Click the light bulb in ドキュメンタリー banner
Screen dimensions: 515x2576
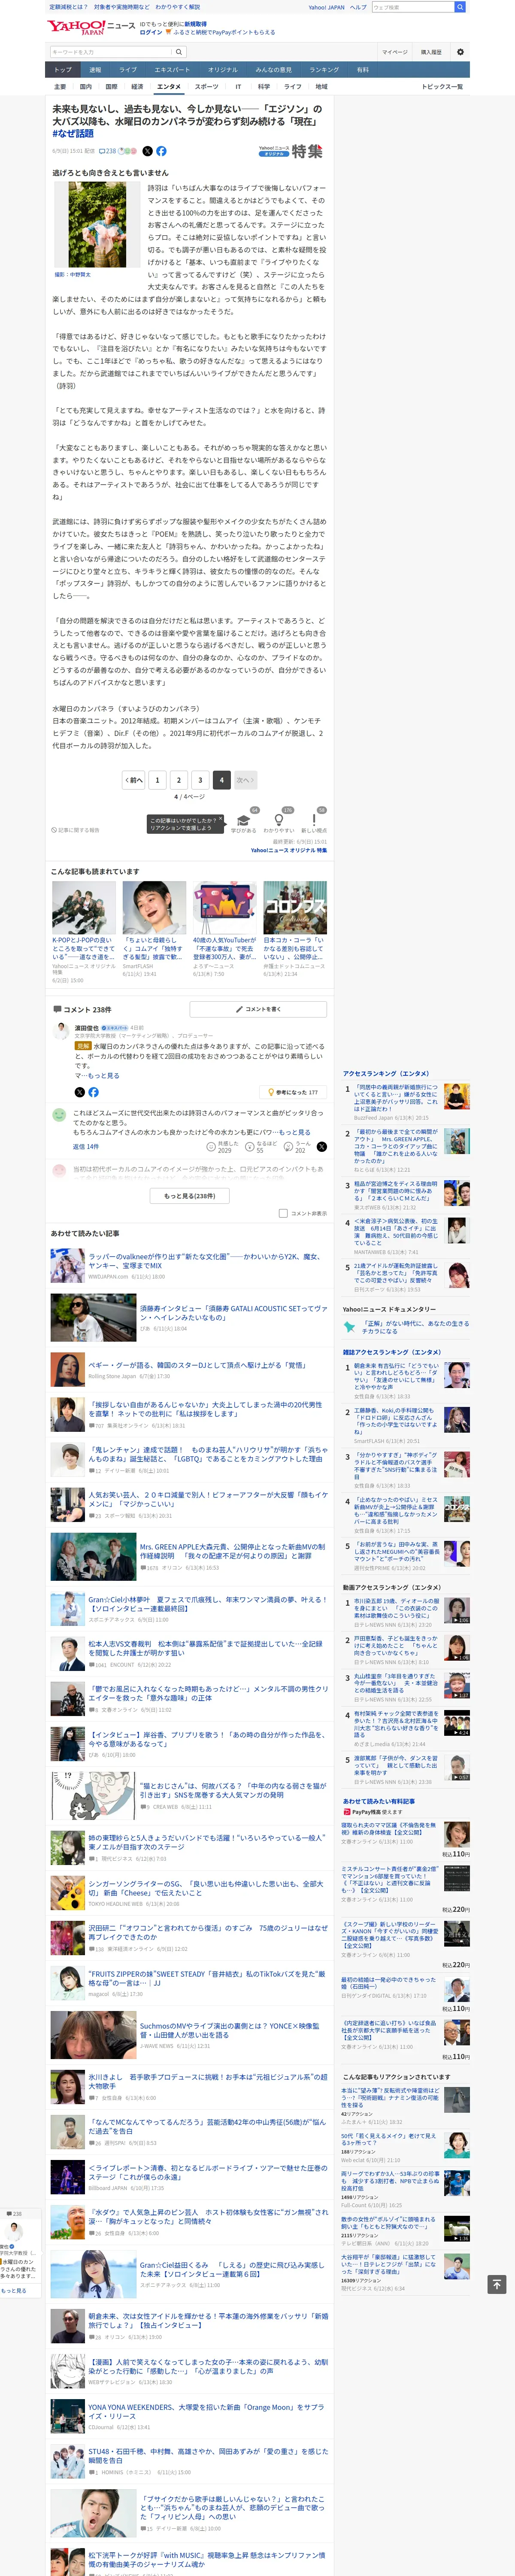(349, 1327)
